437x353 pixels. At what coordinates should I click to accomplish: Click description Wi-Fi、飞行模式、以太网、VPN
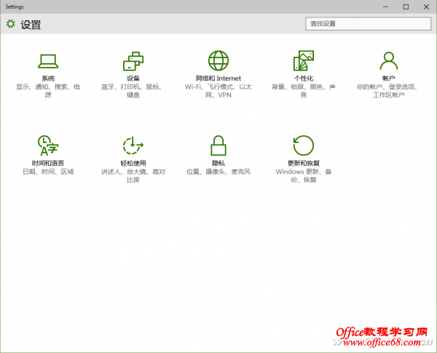tap(219, 91)
